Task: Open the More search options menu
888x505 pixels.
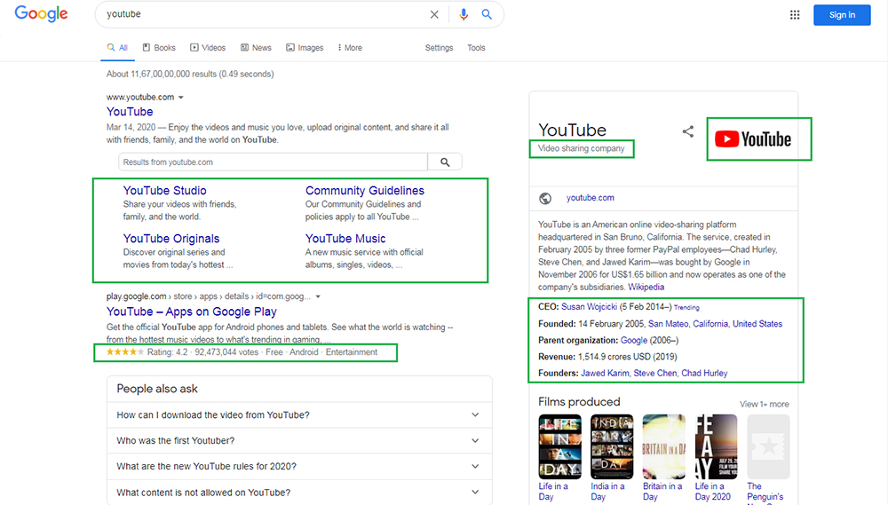Action: pyautogui.click(x=350, y=48)
